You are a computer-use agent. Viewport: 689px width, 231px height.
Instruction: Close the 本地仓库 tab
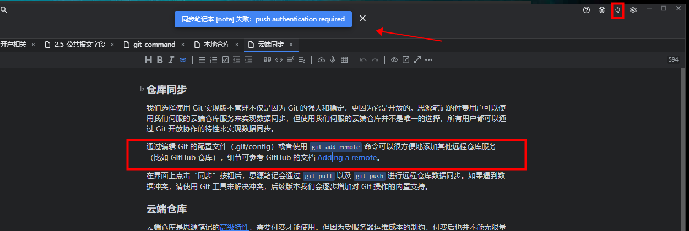[237, 45]
